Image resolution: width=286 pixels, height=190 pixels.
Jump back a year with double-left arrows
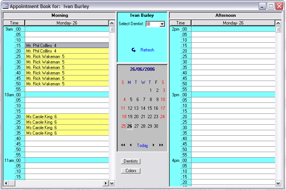[123, 145]
